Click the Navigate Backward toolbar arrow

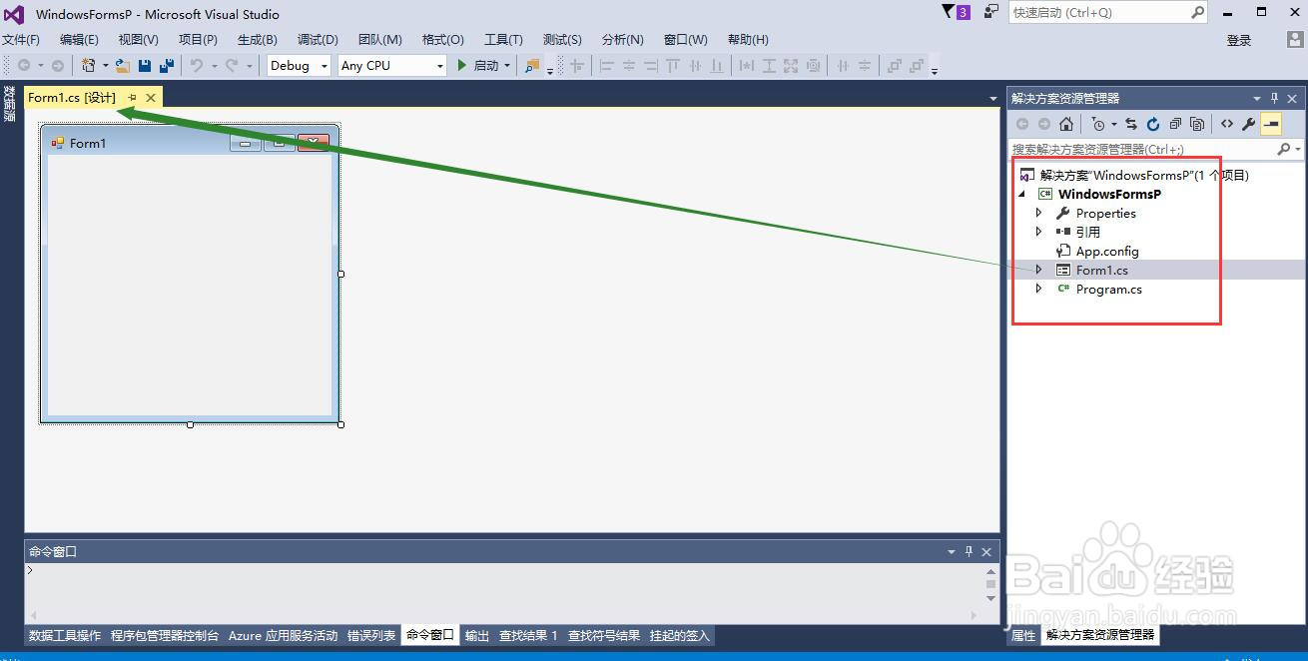(x=24, y=66)
